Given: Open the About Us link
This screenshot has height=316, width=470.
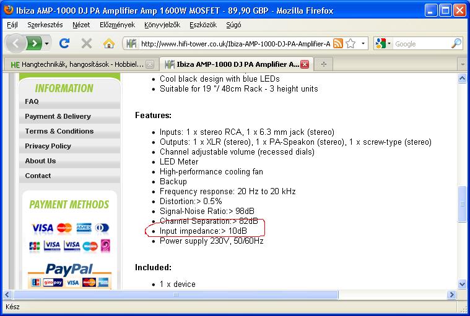Looking at the screenshot, I should click(40, 161).
